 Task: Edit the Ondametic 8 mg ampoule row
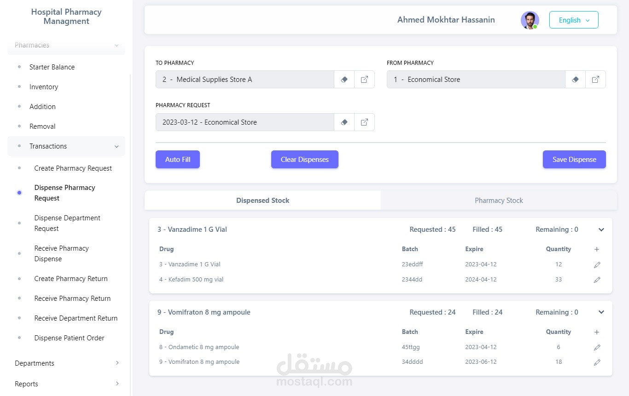pos(597,347)
